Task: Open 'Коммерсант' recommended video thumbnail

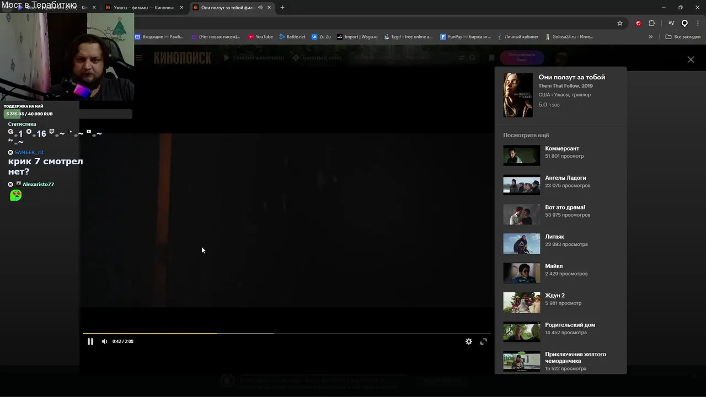Action: (522, 155)
